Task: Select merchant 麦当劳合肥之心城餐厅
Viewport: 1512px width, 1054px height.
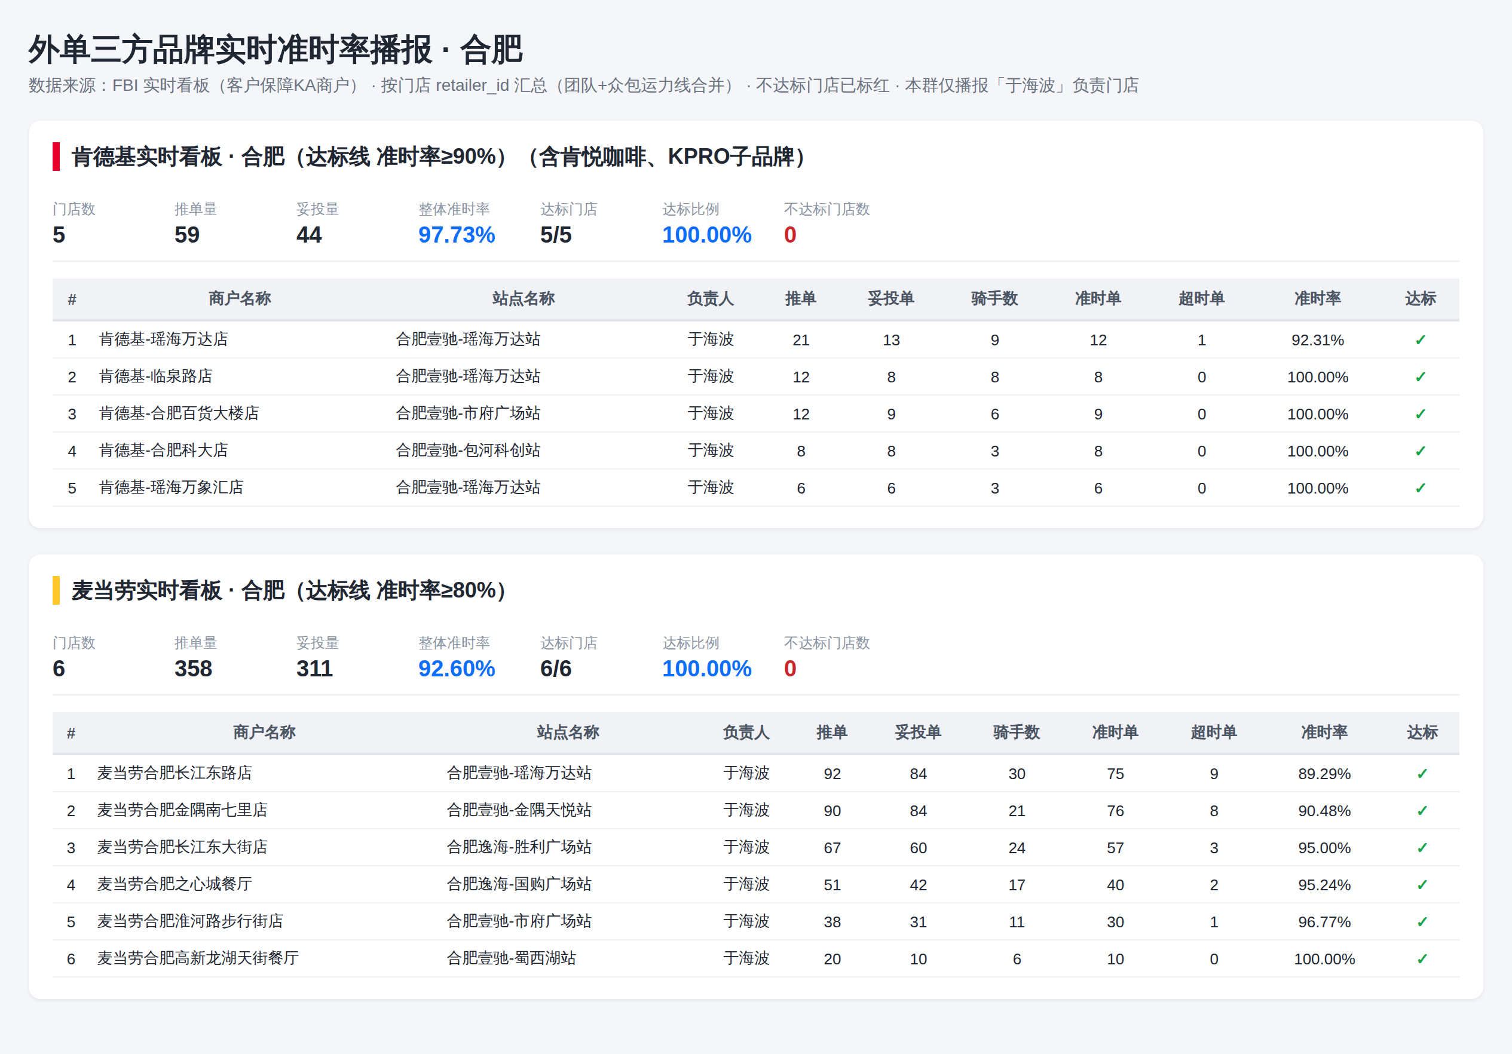Action: coord(175,885)
